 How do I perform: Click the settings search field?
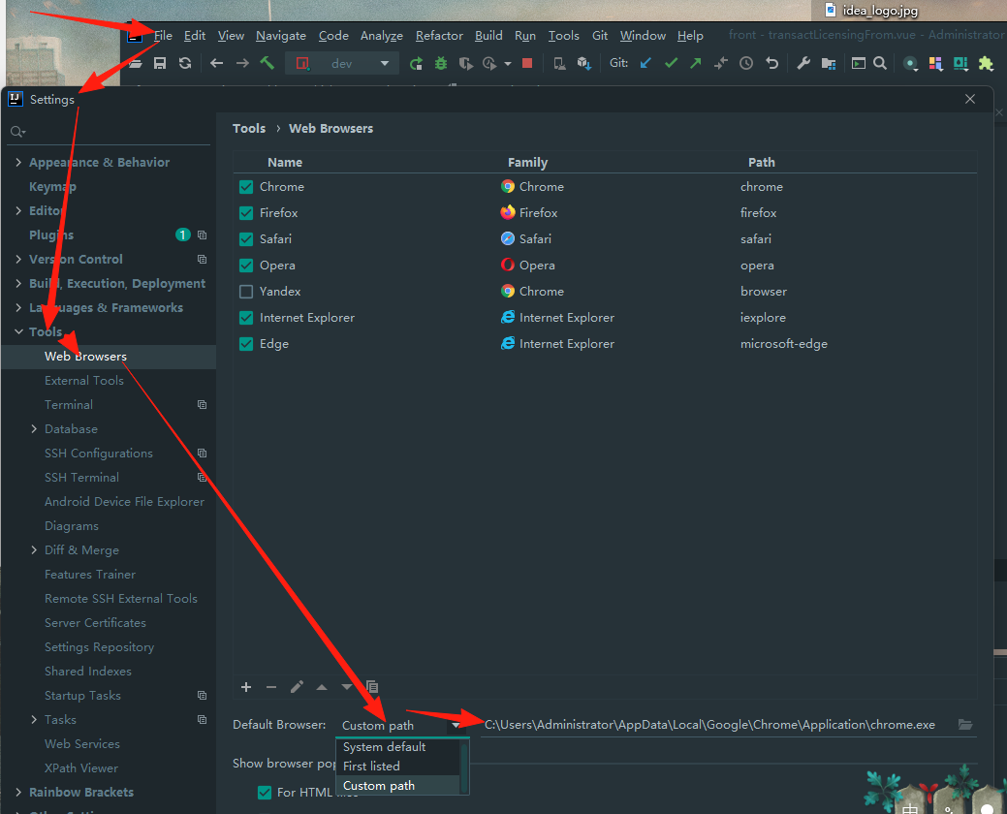(110, 132)
